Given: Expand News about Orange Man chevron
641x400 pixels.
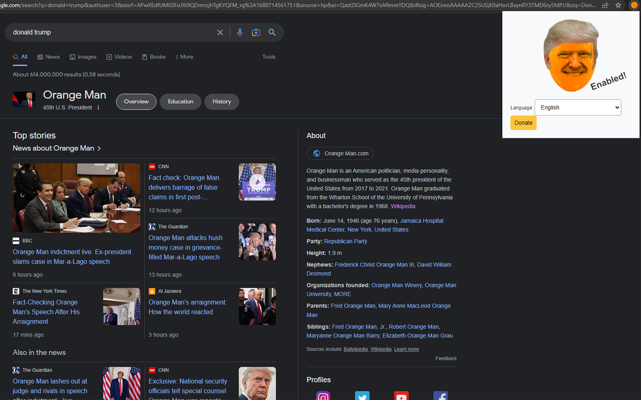Looking at the screenshot, I should (99, 148).
